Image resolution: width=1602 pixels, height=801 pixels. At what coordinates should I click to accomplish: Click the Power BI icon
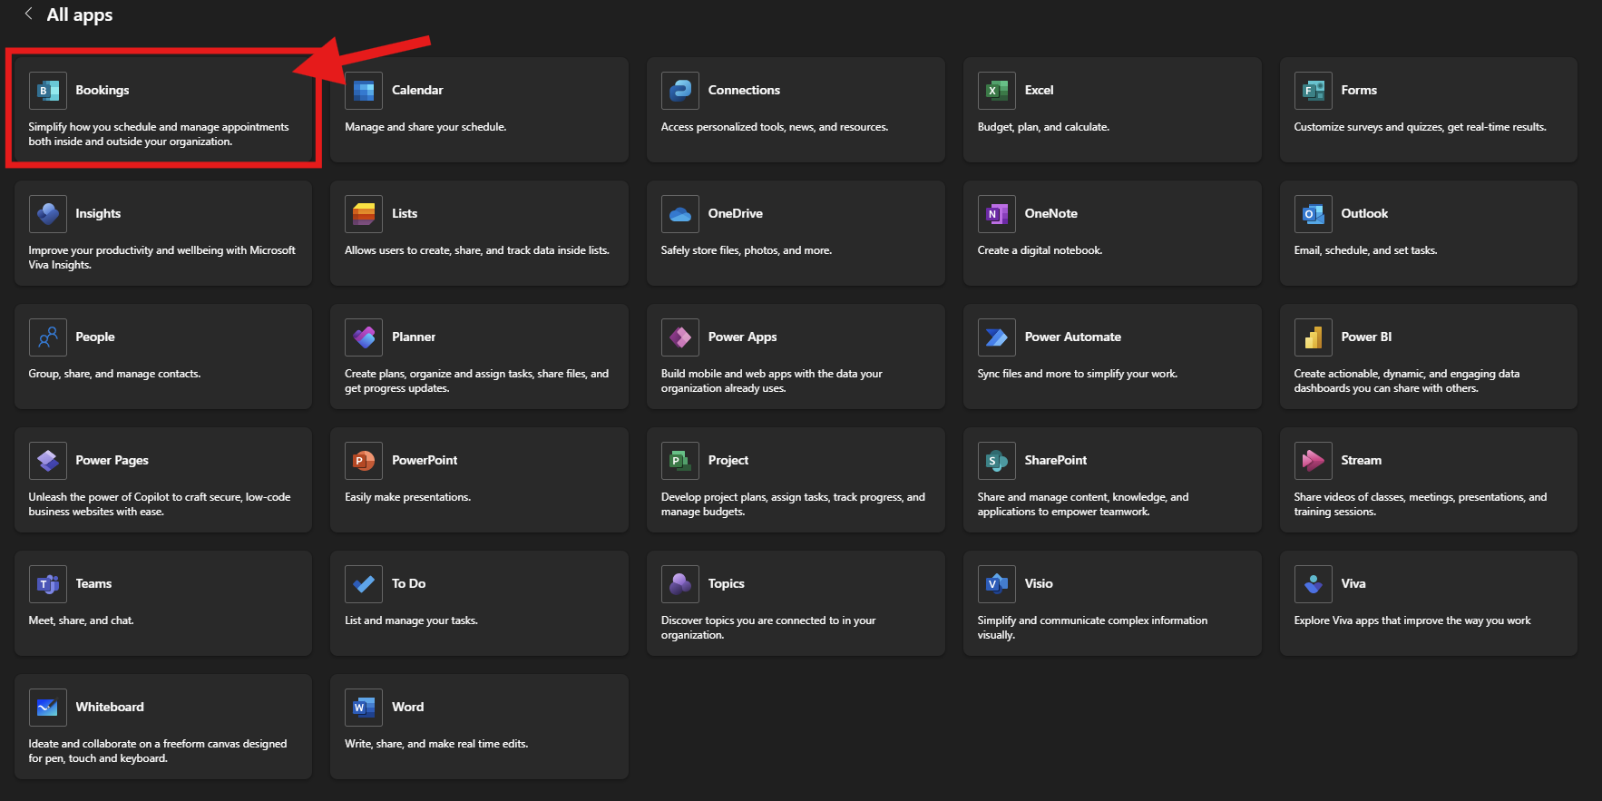point(1314,337)
